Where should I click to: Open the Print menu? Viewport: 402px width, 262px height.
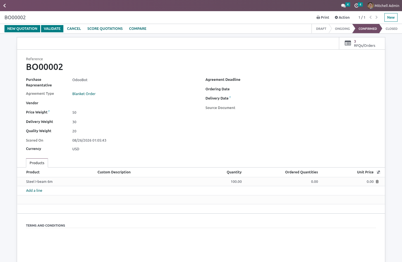click(323, 17)
